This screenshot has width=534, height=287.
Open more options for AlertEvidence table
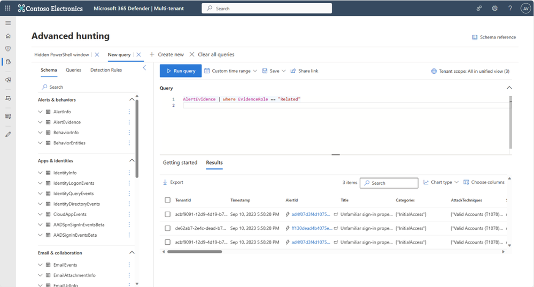click(x=129, y=122)
